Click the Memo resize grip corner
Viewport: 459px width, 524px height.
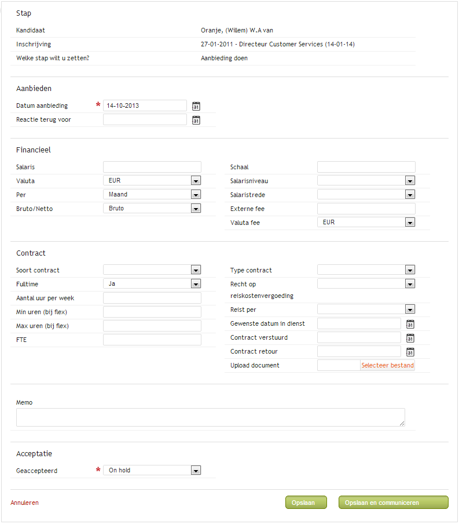[402, 423]
